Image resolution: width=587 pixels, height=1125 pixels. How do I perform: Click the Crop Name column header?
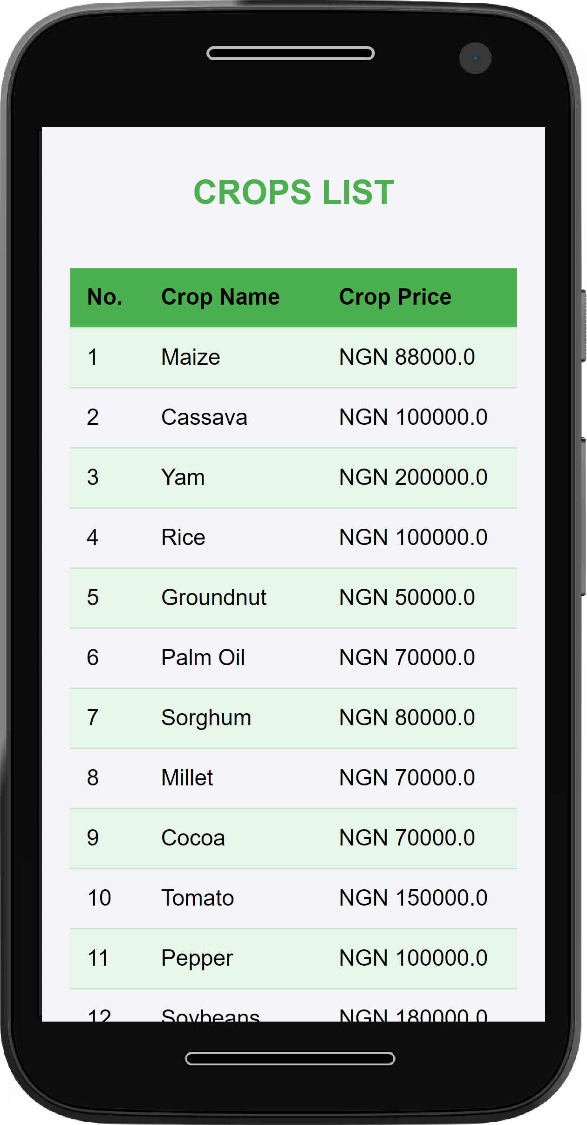pyautogui.click(x=220, y=297)
